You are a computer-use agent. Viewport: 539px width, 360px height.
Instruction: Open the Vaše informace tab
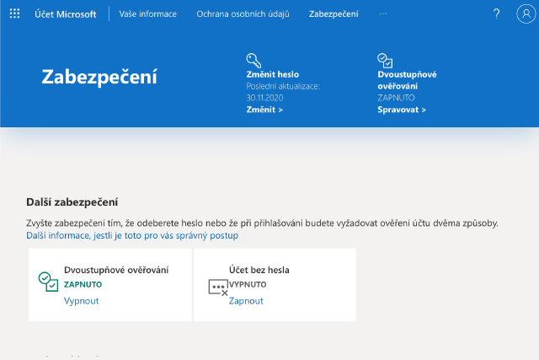coord(148,14)
